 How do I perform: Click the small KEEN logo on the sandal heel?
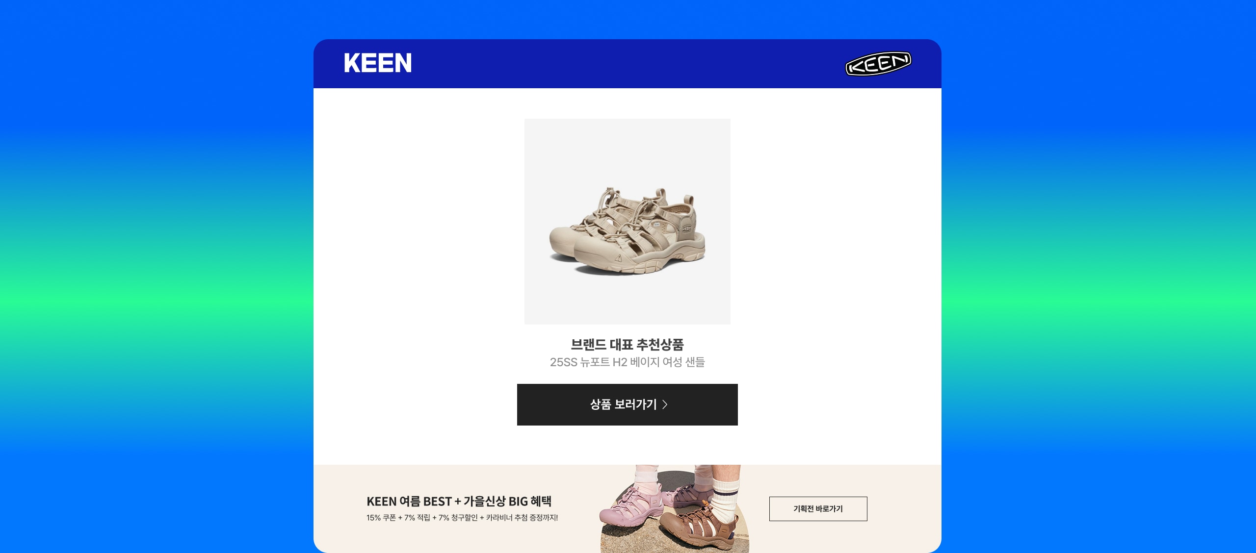coord(687,228)
